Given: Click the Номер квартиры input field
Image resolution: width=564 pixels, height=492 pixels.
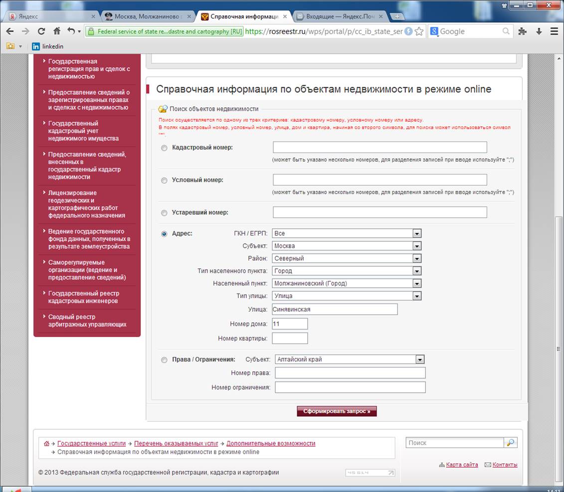Looking at the screenshot, I should [290, 338].
